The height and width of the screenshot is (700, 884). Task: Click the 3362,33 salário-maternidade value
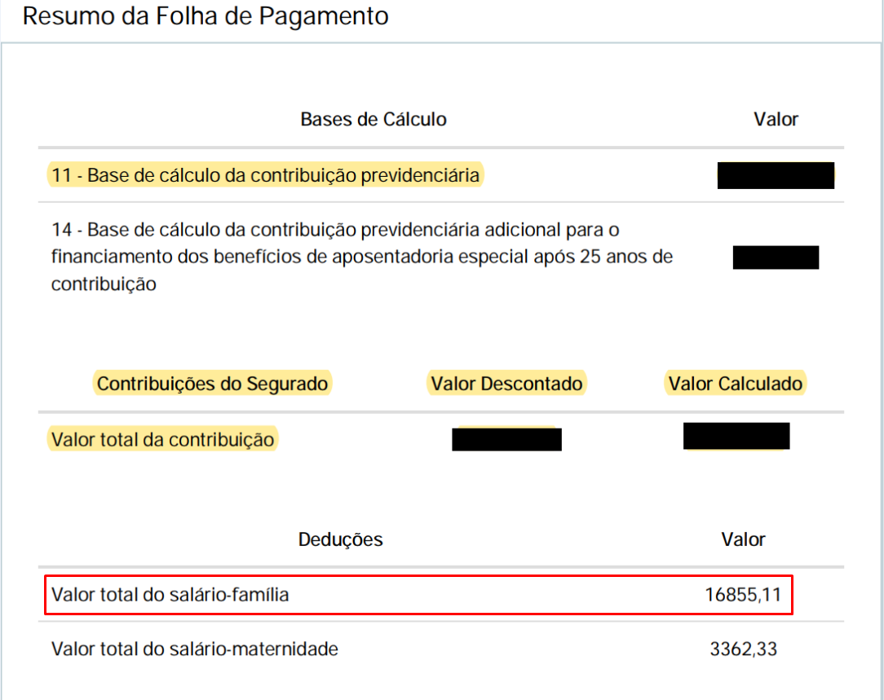pos(743,649)
